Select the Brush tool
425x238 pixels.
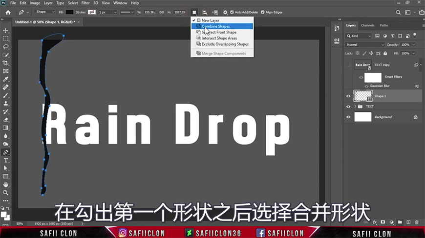(5, 95)
